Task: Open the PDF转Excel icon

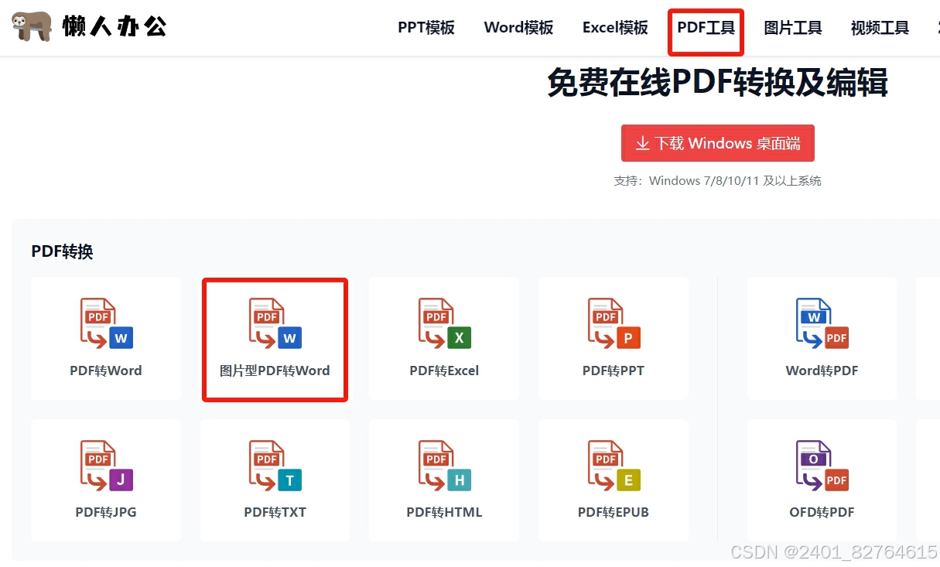Action: [444, 323]
